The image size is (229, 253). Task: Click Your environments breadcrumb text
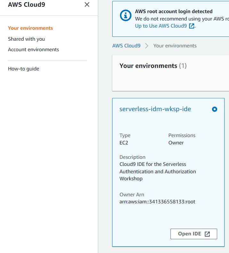pyautogui.click(x=175, y=46)
